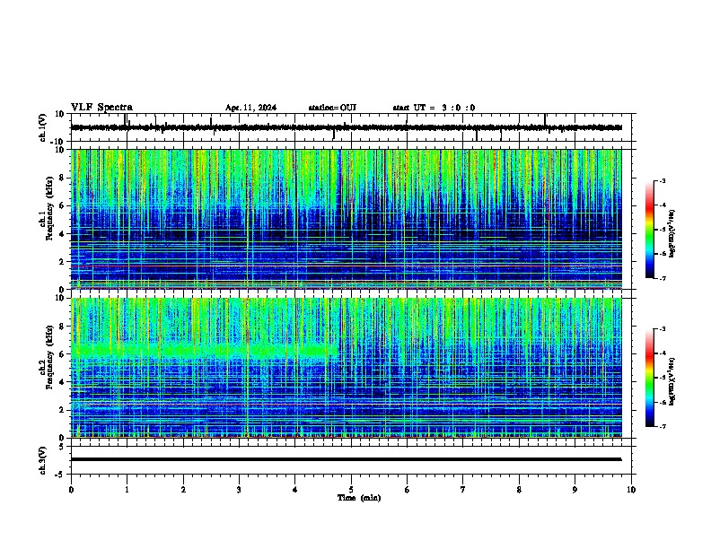711x549 pixels.
Task: Click the "ch.1(V)" axis label at the top
Action: point(43,127)
